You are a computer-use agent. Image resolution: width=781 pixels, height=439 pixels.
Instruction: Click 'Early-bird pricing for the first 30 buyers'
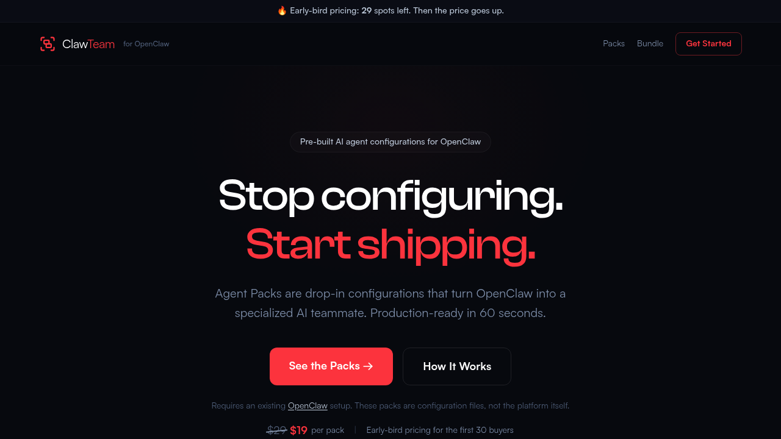pos(440,430)
